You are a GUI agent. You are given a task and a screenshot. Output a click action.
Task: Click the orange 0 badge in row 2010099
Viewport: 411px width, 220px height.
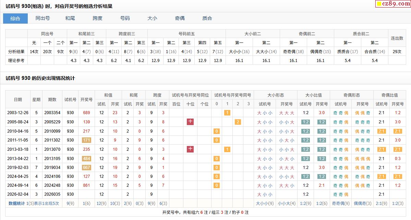pyautogui.click(x=216, y=131)
